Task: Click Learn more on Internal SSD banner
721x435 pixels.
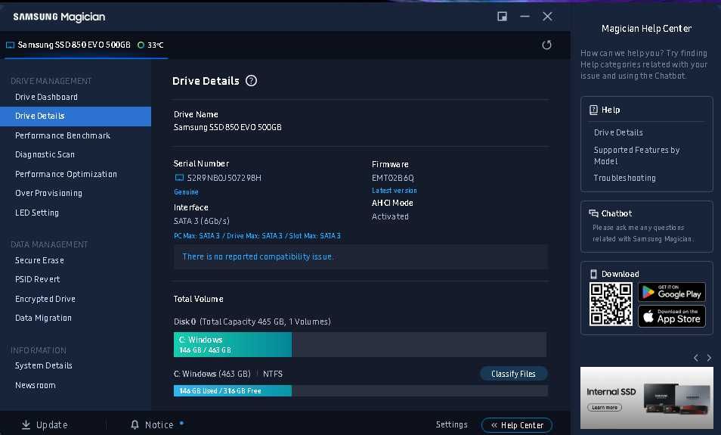Action: click(x=604, y=407)
